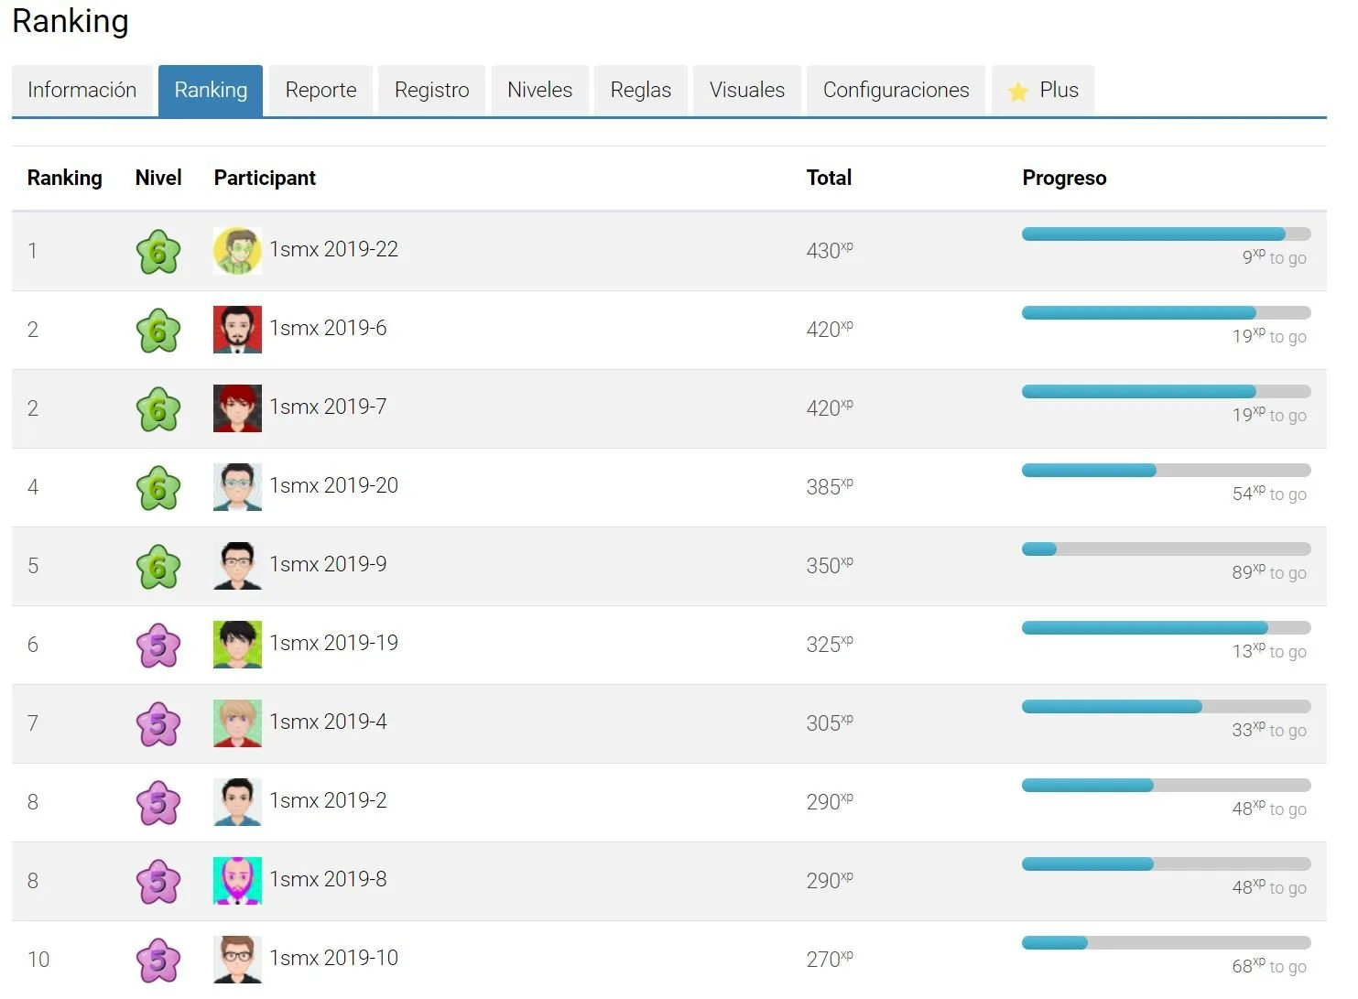This screenshot has height=999, width=1358.
Task: Click the progress bar showing 33xp to go
Action: pyautogui.click(x=1167, y=707)
